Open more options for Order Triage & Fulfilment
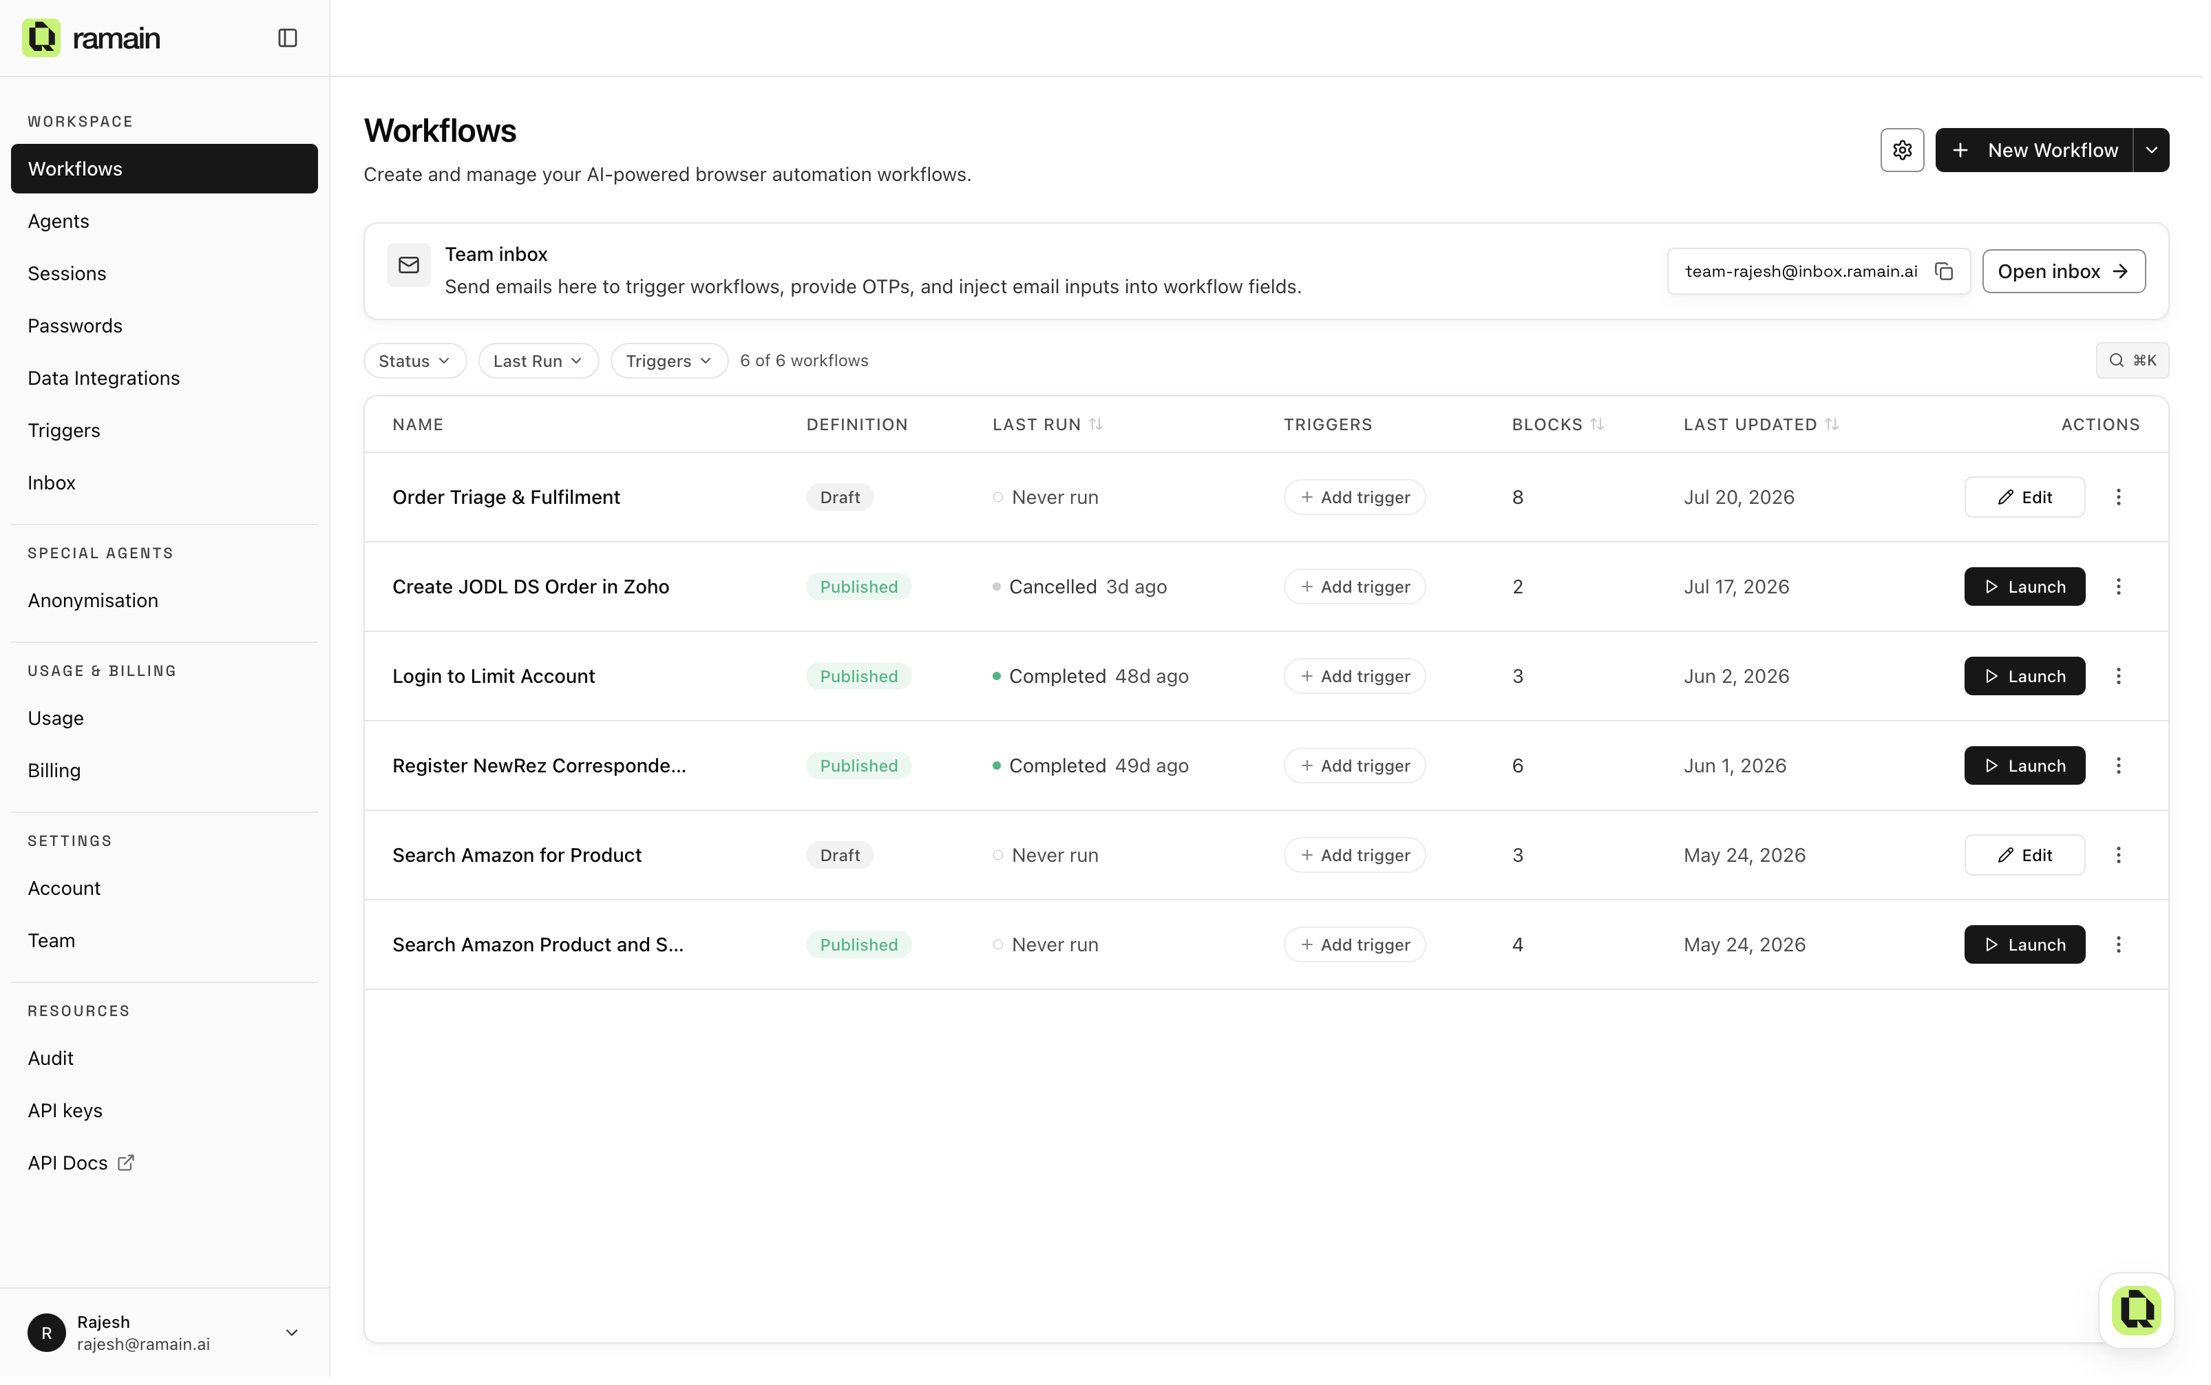This screenshot has height=1385, width=2211. [2119, 498]
